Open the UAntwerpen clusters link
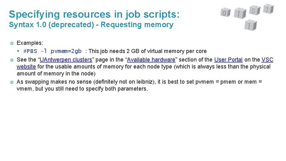This screenshot has height=161, width=286. point(66,60)
